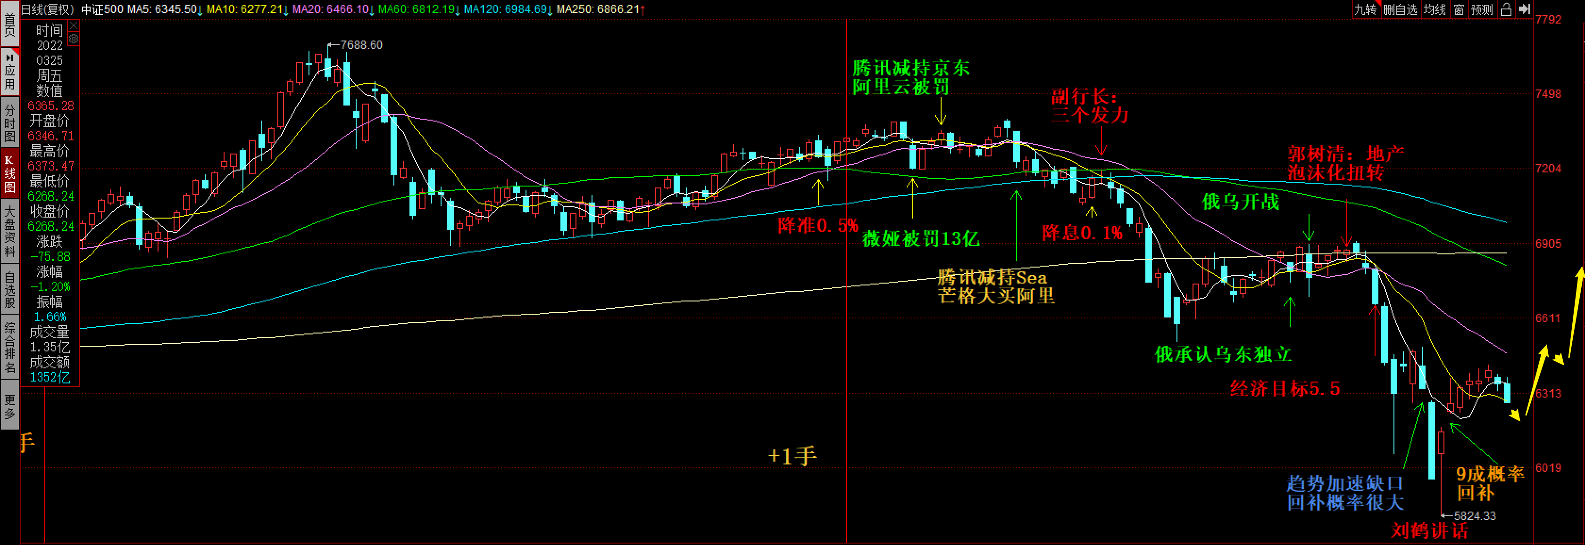
Task: Expand the 更多 sidebar menu
Action: (x=9, y=406)
